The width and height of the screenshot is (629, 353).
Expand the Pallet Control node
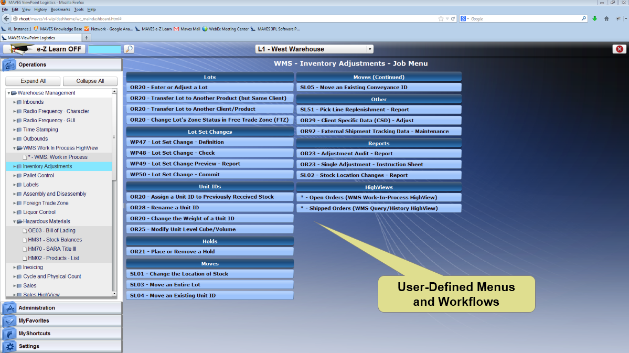click(x=15, y=176)
